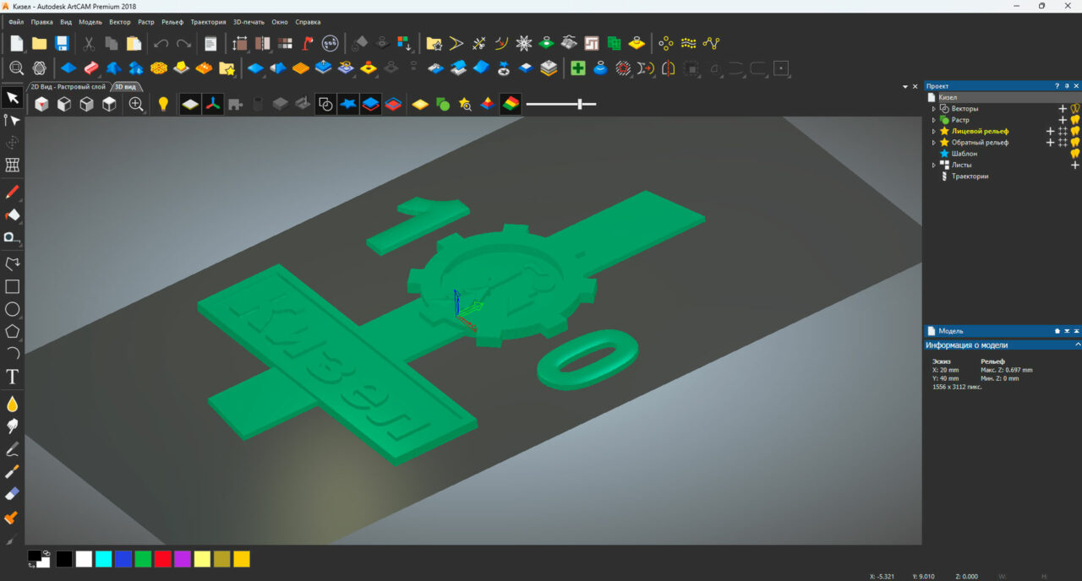Screen dimensions: 1082x581
Task: Choose the Node editing arrow tool
Action: [x=12, y=119]
